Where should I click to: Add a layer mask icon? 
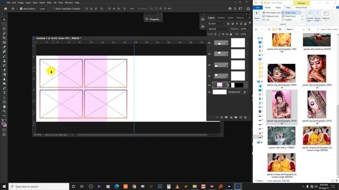[x=226, y=117]
